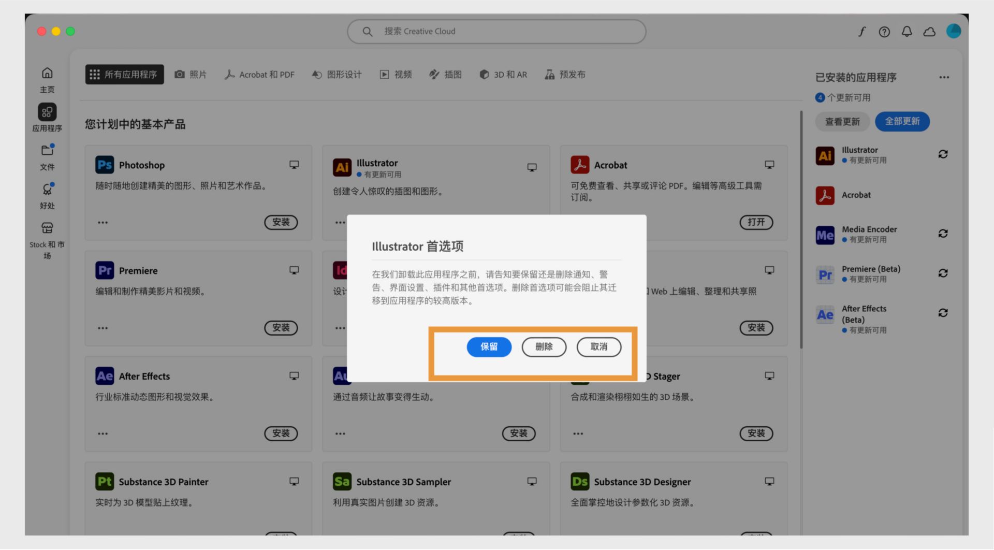The height and width of the screenshot is (550, 994).
Task: Click the desktop icon on Premiere card
Action: pyautogui.click(x=294, y=270)
